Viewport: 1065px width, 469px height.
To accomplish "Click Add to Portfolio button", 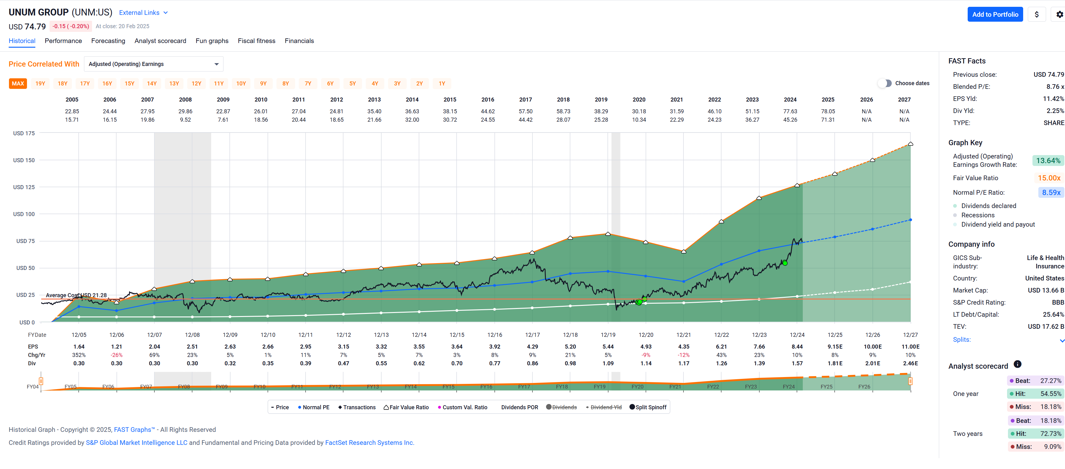I will pyautogui.click(x=995, y=15).
